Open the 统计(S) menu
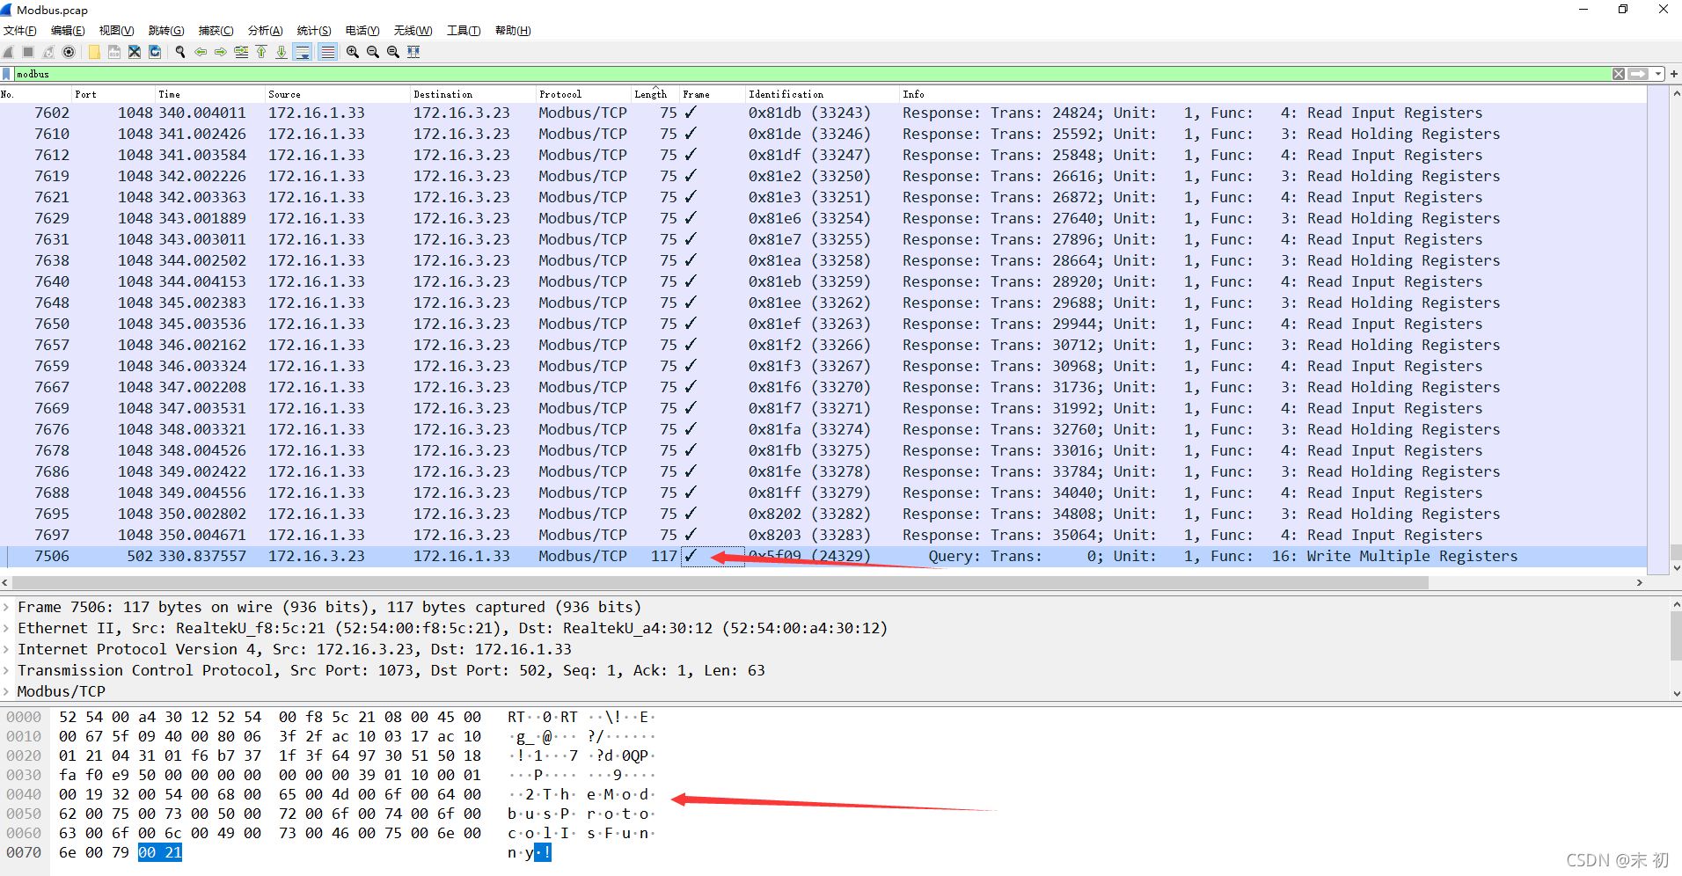This screenshot has height=876, width=1682. [314, 31]
